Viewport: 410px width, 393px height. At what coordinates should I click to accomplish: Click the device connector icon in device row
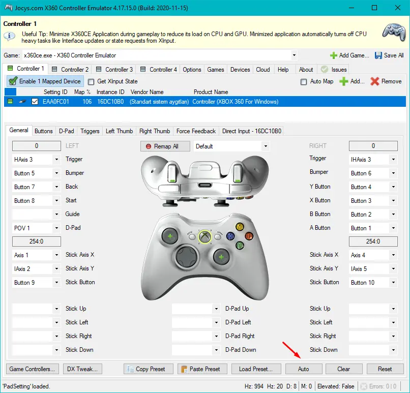[22, 101]
